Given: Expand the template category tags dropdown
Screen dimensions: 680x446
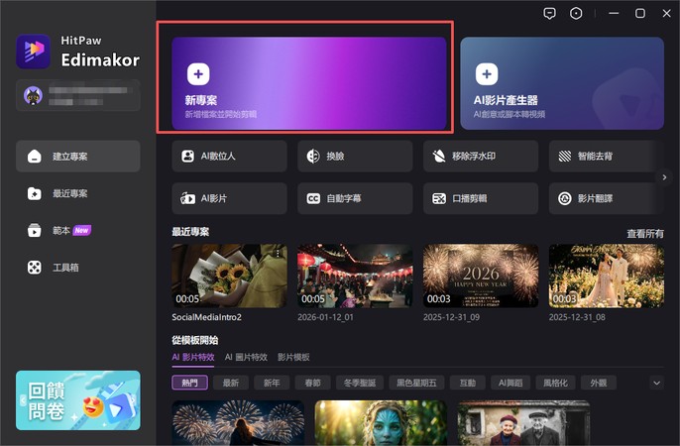Looking at the screenshot, I should [x=656, y=383].
